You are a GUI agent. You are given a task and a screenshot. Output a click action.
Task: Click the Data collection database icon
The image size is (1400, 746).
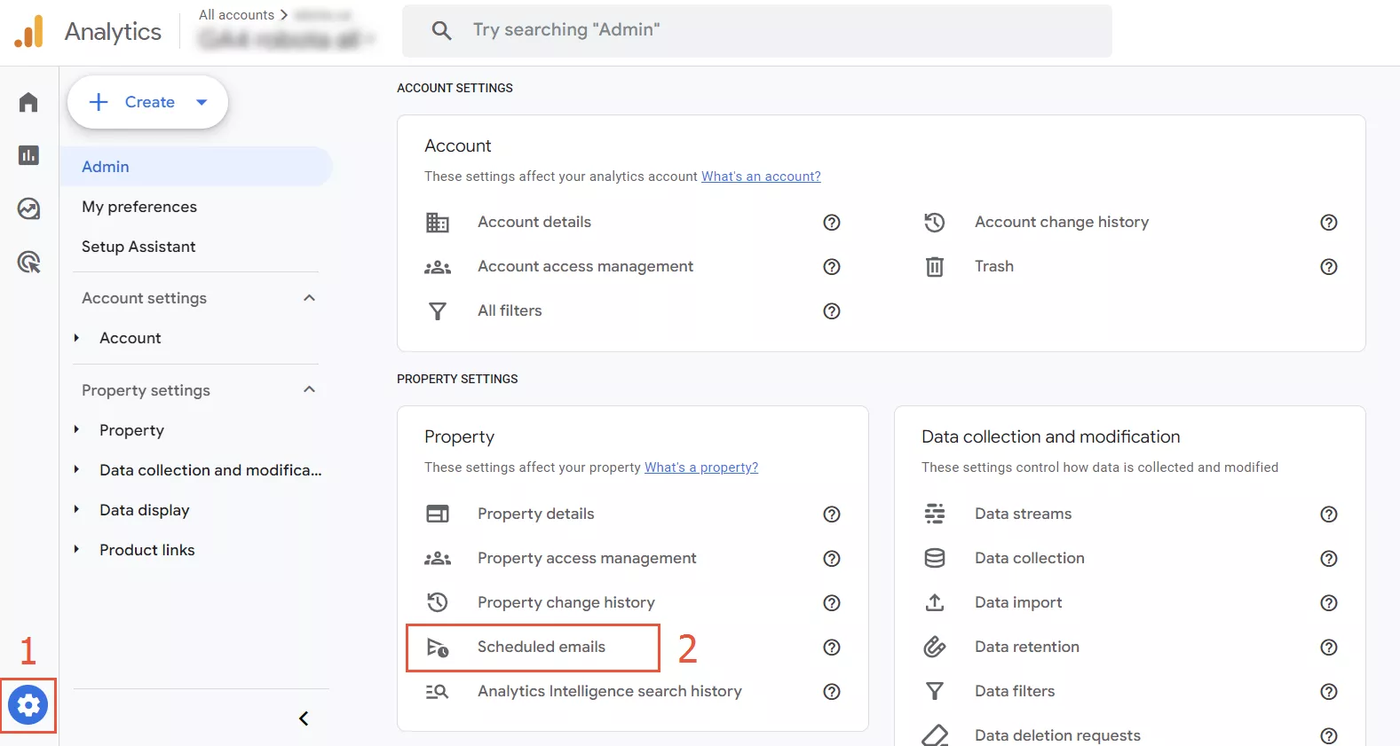[x=935, y=558]
